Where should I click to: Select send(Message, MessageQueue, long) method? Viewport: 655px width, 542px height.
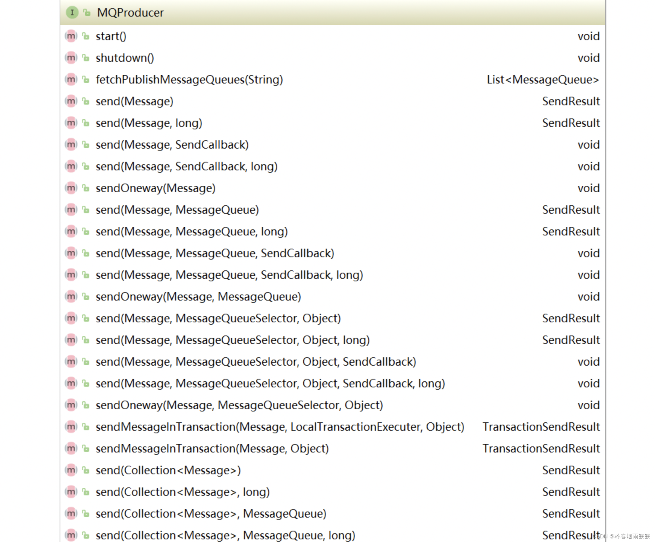192,232
